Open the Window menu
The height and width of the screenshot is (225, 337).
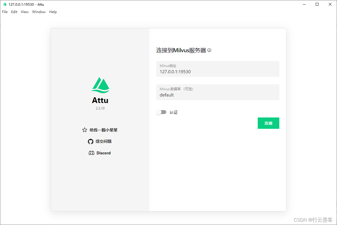coord(39,12)
